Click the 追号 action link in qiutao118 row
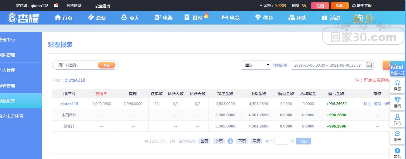406x159 pixels. [378, 104]
